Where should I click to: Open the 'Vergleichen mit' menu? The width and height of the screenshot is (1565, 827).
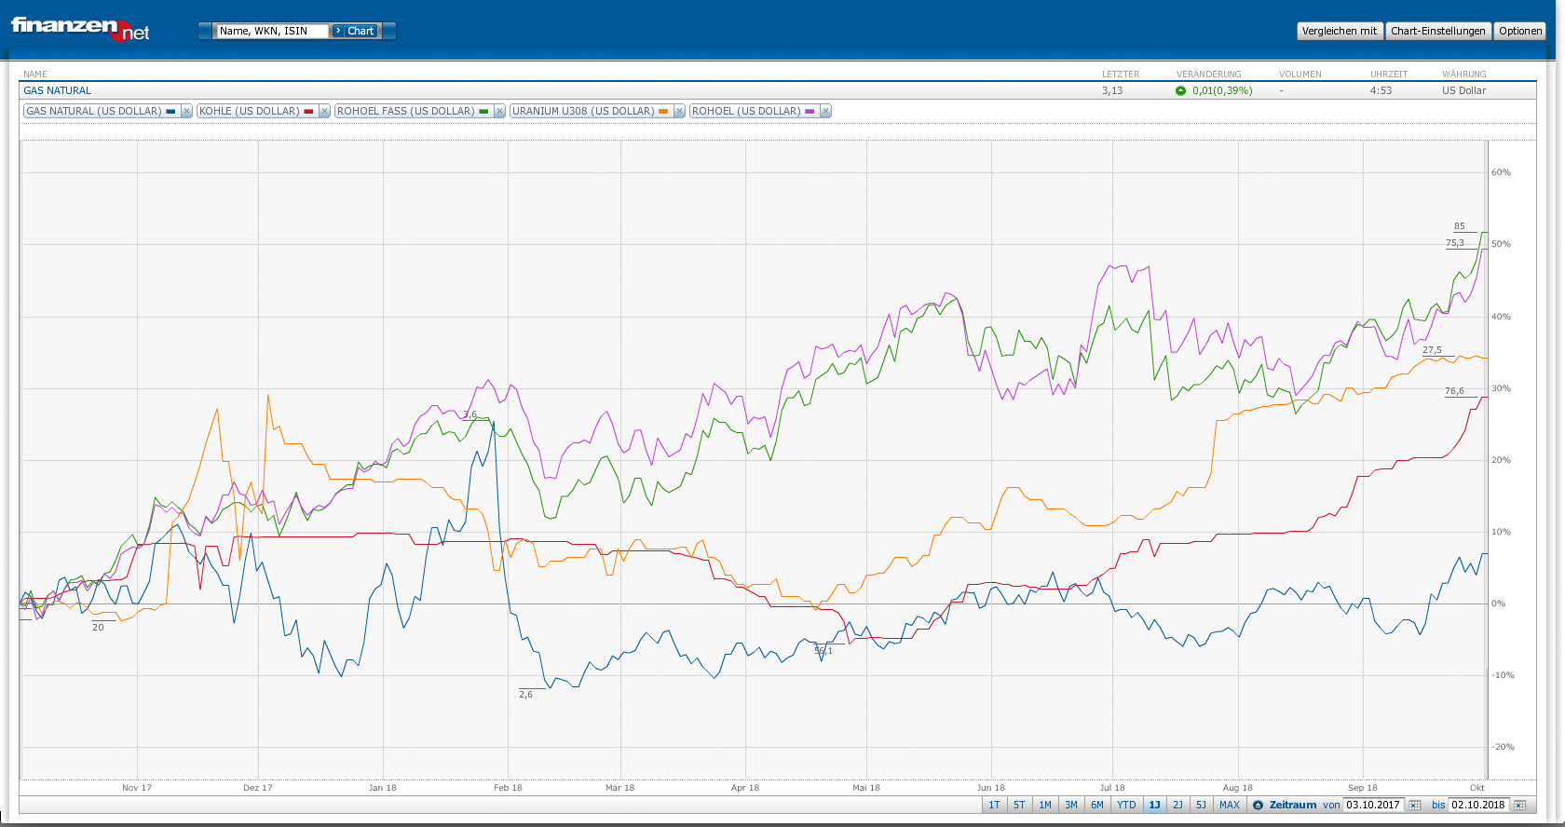point(1340,31)
